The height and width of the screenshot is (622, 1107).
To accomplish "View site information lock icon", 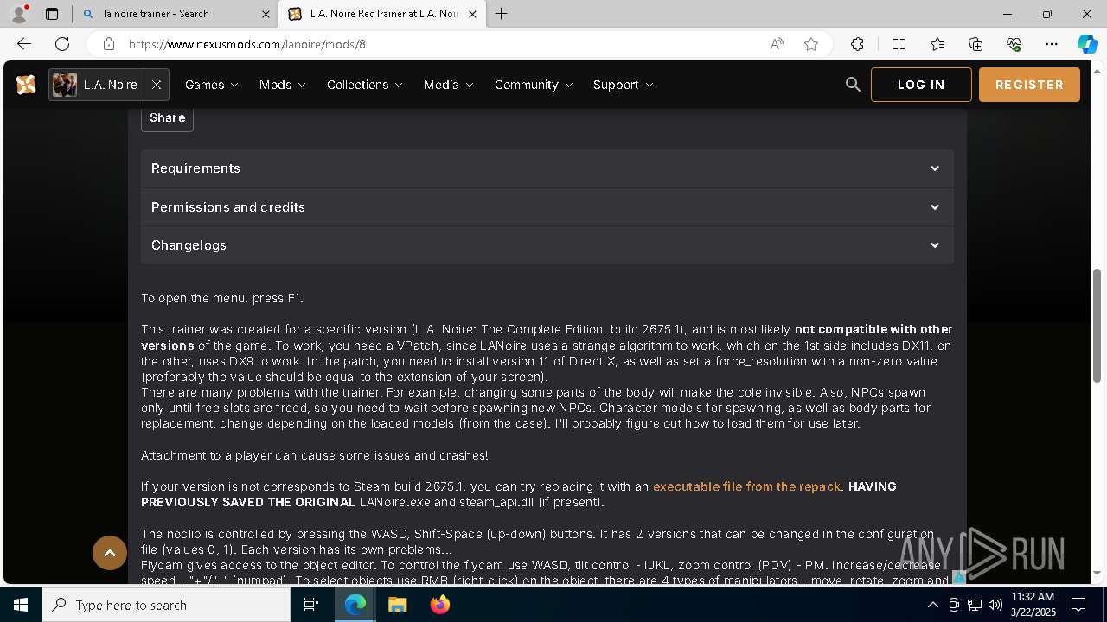I will tap(108, 44).
